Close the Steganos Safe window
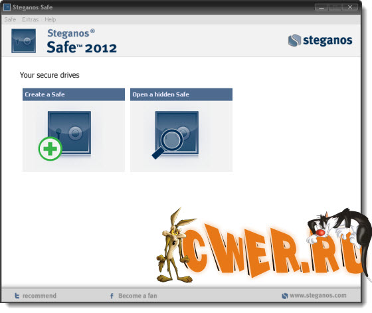Viewport: 372px width, 313px height. click(x=350, y=7)
